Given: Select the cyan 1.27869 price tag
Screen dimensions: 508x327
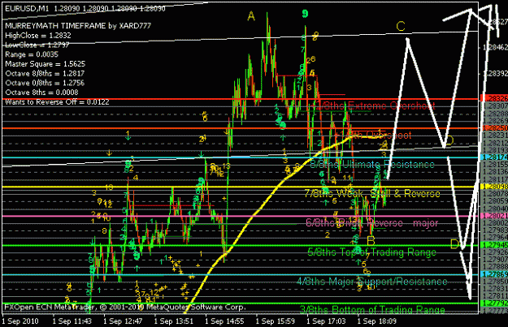Looking at the screenshot, I should click(494, 274).
